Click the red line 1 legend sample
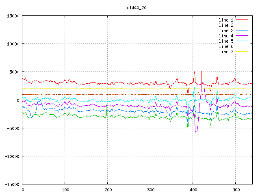 (242, 20)
